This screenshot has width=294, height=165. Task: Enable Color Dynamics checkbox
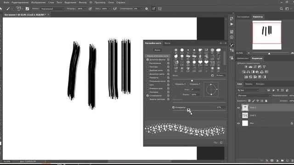(x=147, y=74)
